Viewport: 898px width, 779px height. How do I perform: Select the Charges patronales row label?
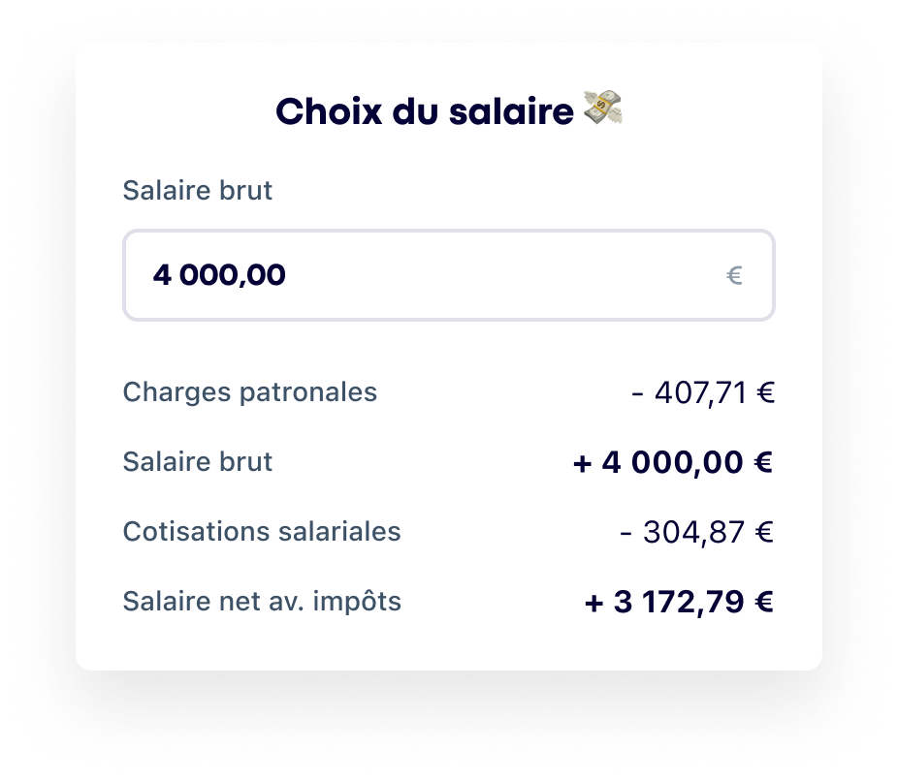click(x=250, y=392)
